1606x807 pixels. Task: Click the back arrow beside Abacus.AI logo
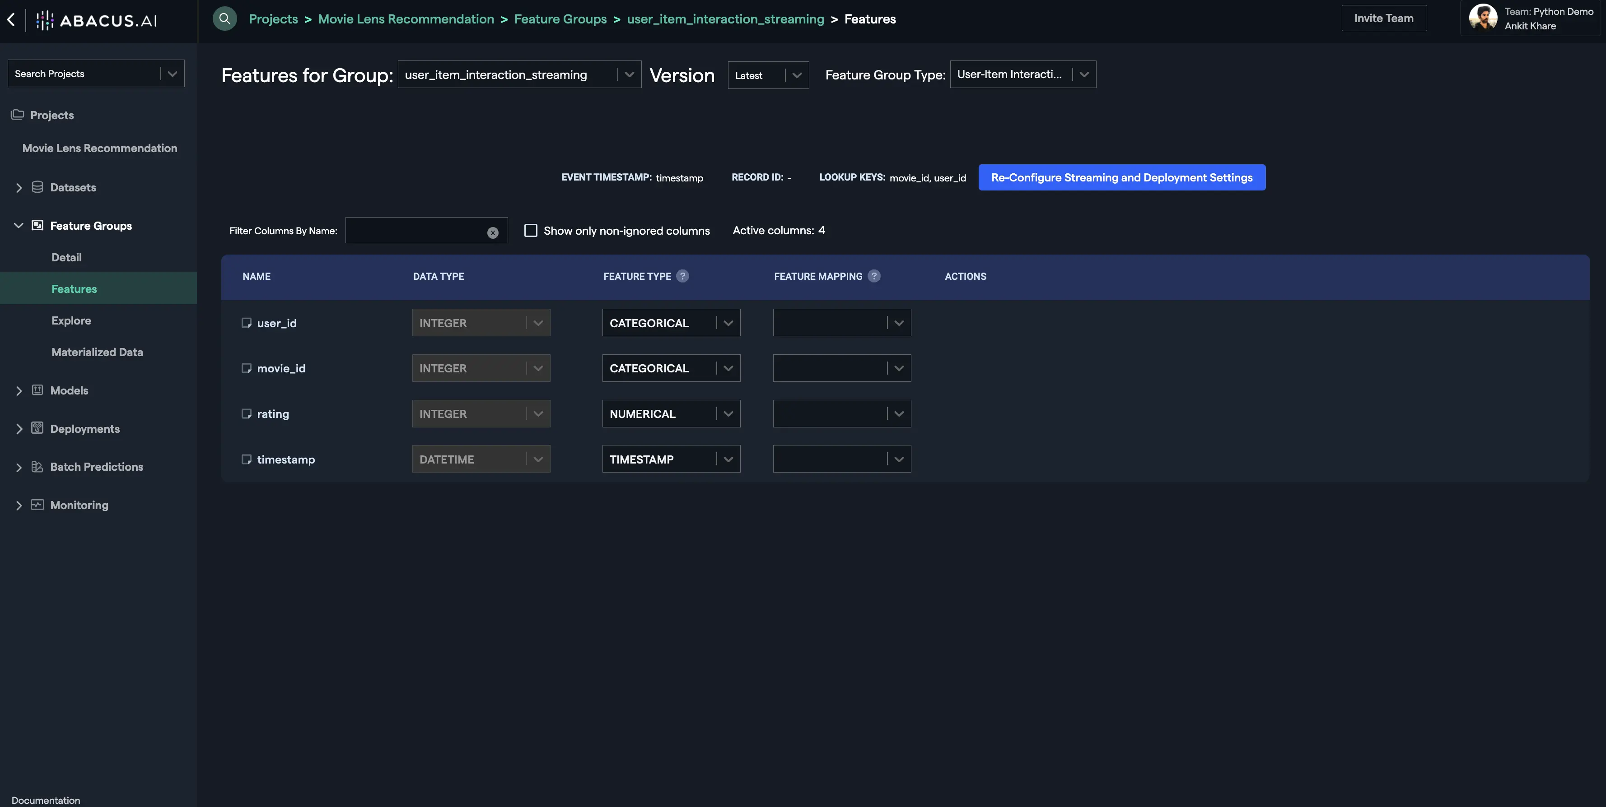pos(11,19)
